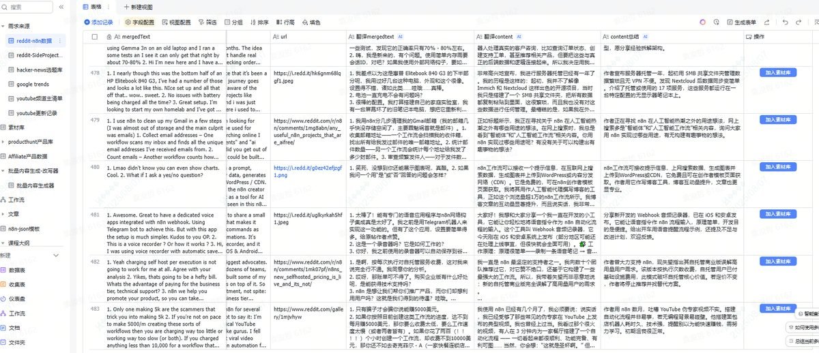Click 加入素材库 button in row 478
Screen dimensions: 819x353
[x=778, y=72]
